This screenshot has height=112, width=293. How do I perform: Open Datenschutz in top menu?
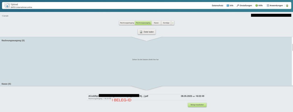point(218,6)
